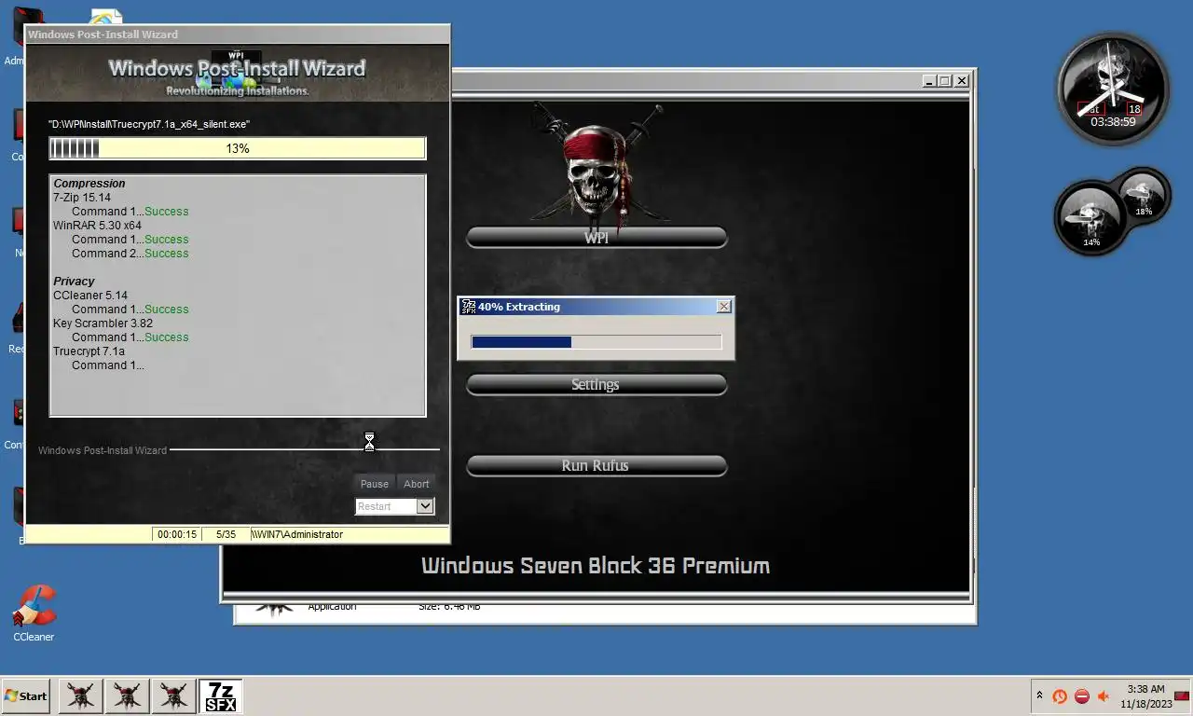Viewport: 1193px width, 716px height.
Task: Select the Truecrypt 7.1a entry
Action: (x=89, y=351)
